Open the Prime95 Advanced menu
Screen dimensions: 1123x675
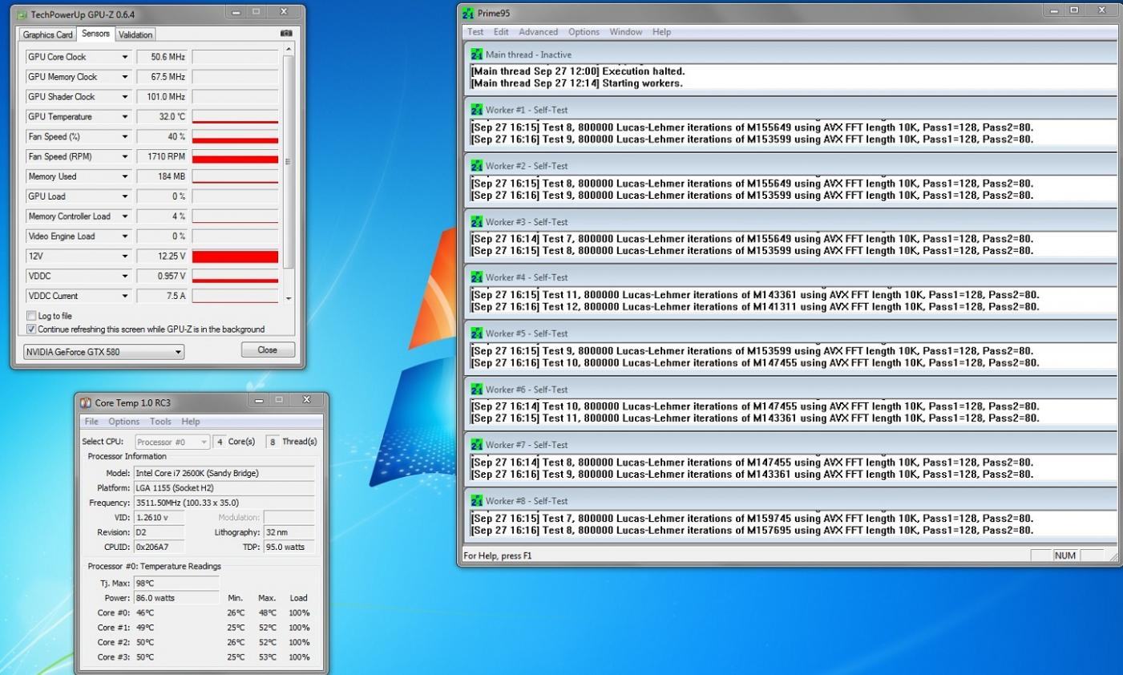point(538,32)
